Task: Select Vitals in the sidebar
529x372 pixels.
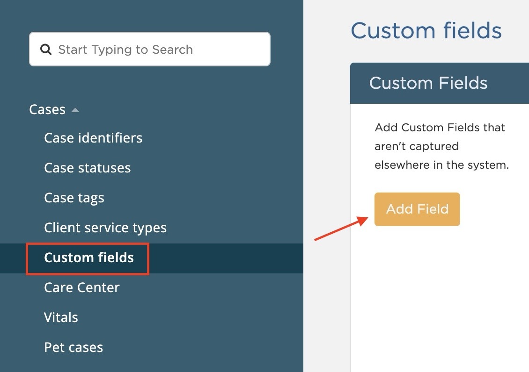Action: (61, 317)
